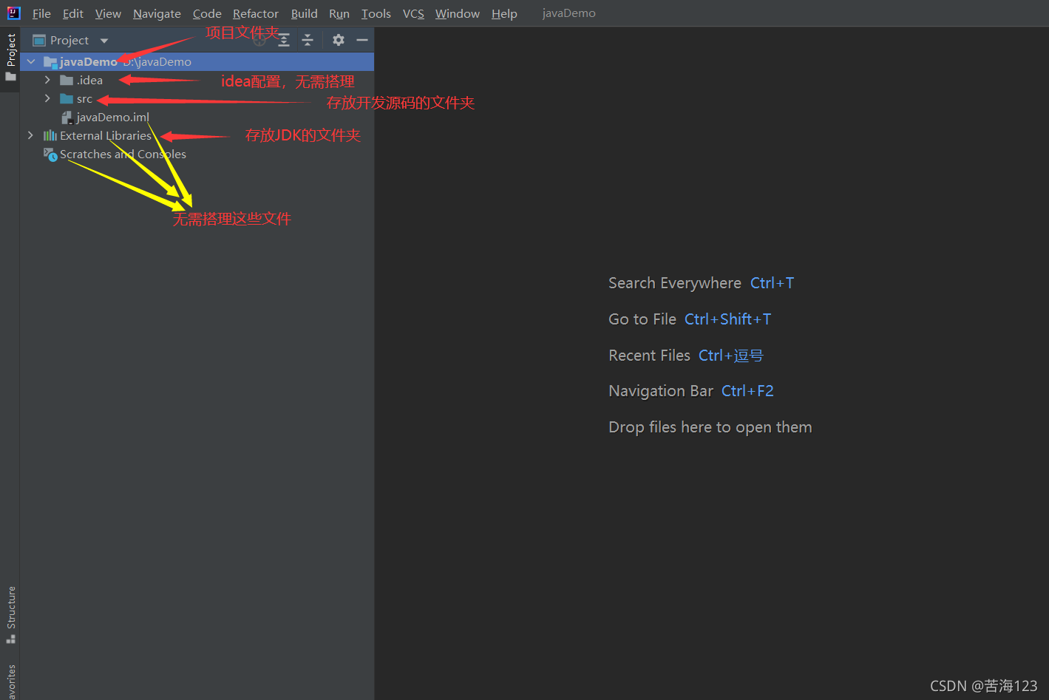Click 'Drop files here to open them' text
1049x700 pixels.
point(710,427)
